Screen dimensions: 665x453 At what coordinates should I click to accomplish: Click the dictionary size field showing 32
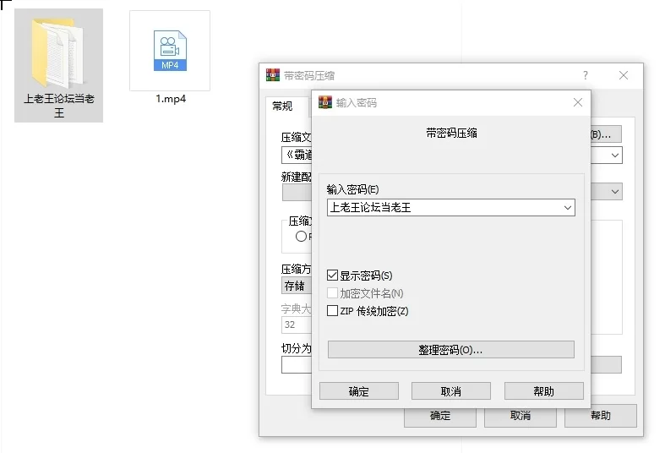click(x=296, y=325)
